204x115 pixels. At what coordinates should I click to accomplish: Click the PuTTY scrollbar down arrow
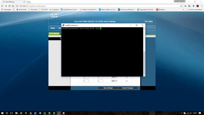pyautogui.click(x=144, y=75)
